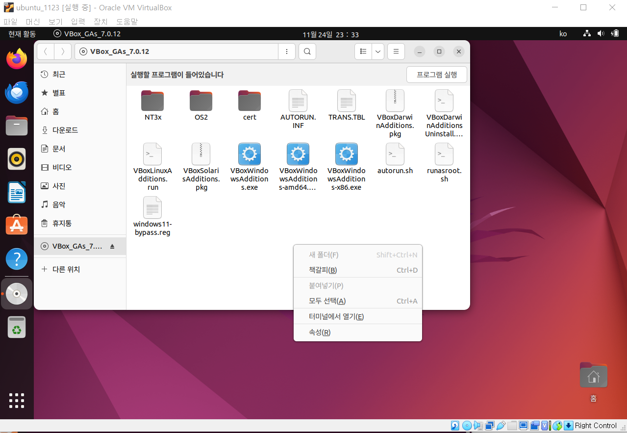Go to 다운로드 in sidebar

[80, 130]
